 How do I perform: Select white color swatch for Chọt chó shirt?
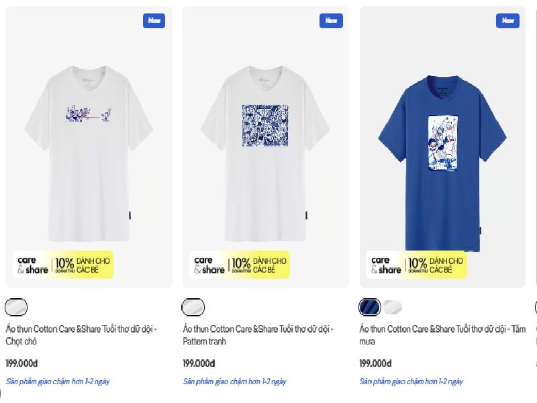point(16,307)
